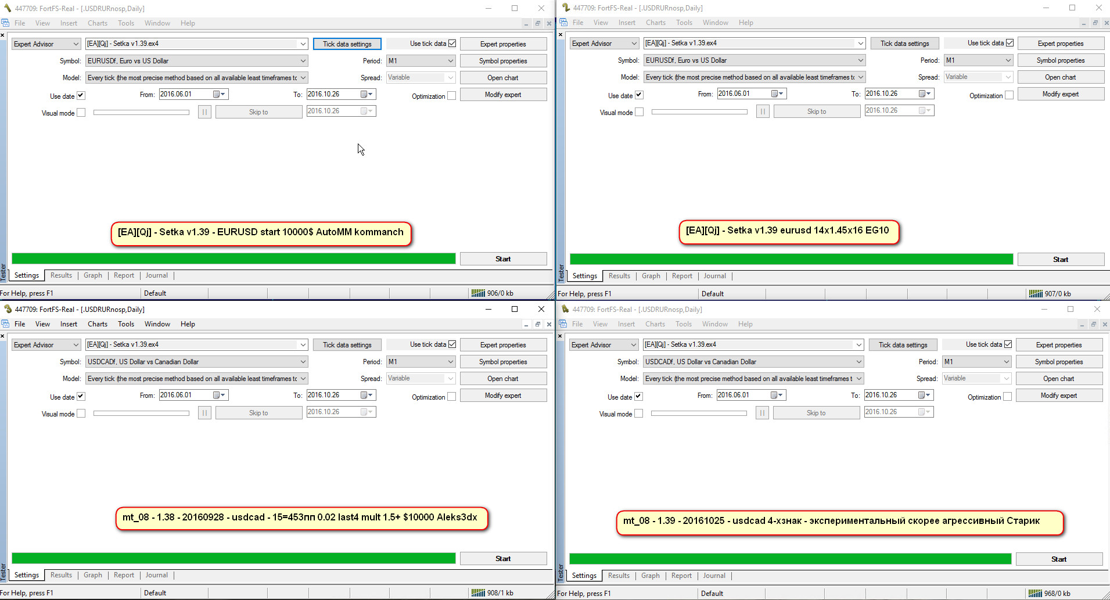Screen dimensions: 1110x600
Task: Enable Visual mode in top-right tester
Action: (639, 112)
